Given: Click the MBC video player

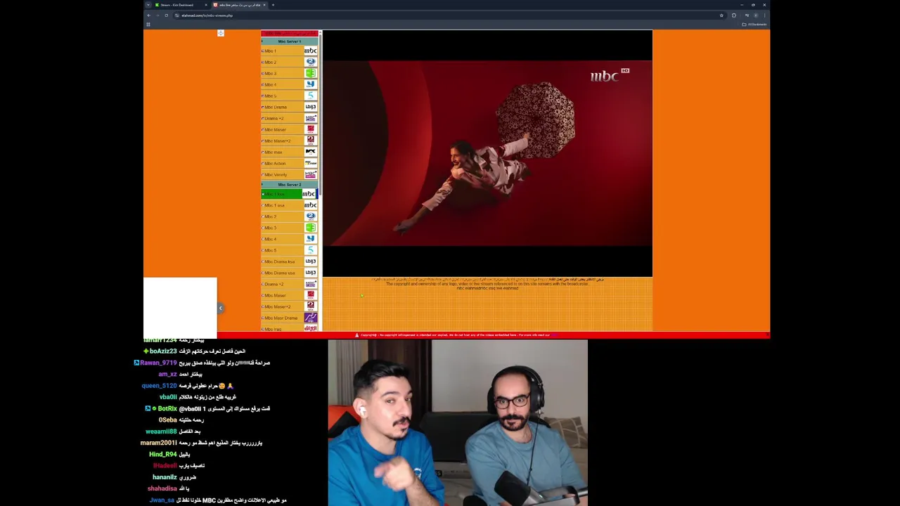Looking at the screenshot, I should coord(487,153).
